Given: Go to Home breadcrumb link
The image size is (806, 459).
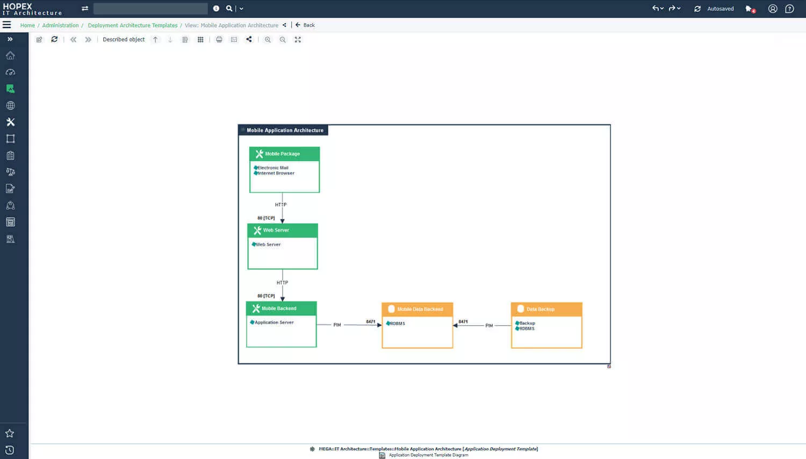Looking at the screenshot, I should tap(27, 25).
